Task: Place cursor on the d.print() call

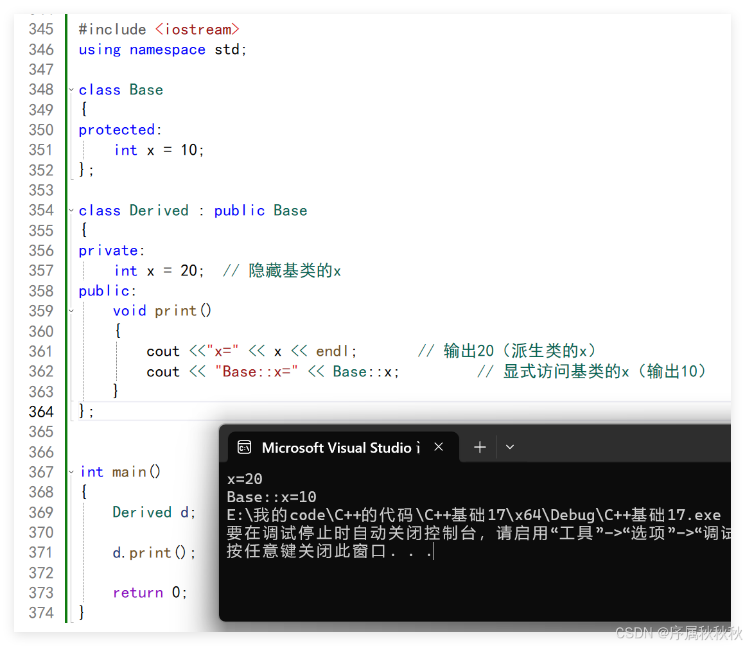Action: [154, 552]
